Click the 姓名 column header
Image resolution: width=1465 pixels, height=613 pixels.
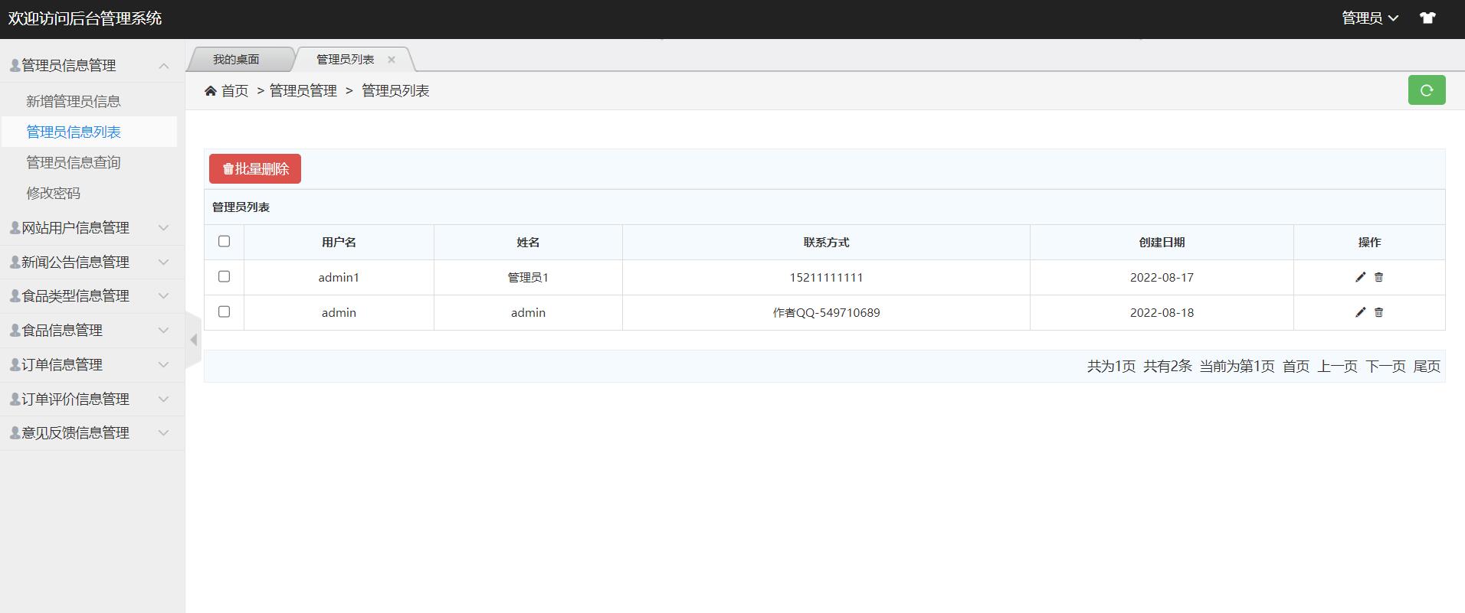(528, 242)
